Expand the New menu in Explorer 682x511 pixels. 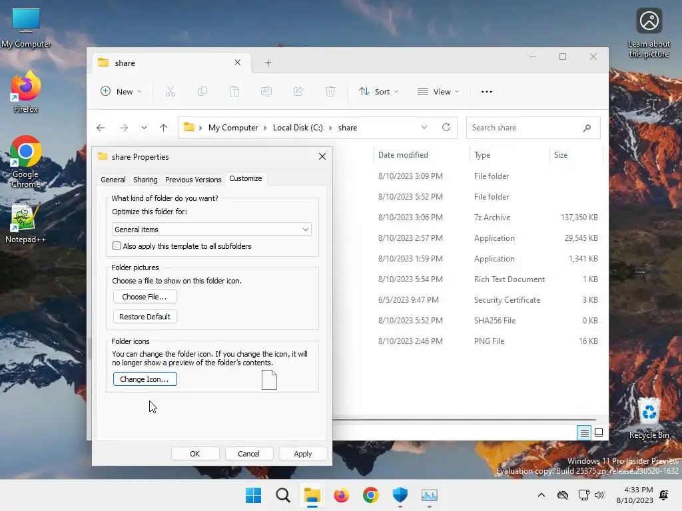point(121,92)
